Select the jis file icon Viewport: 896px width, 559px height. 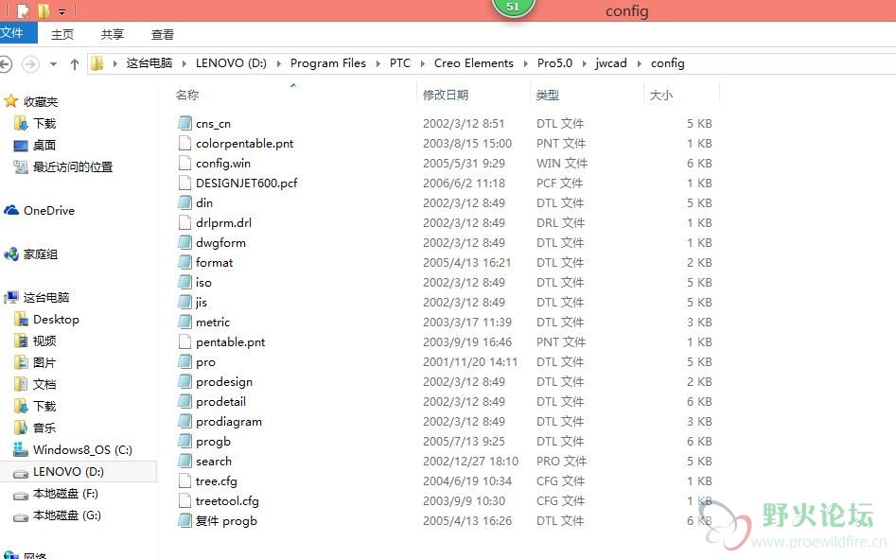click(184, 302)
